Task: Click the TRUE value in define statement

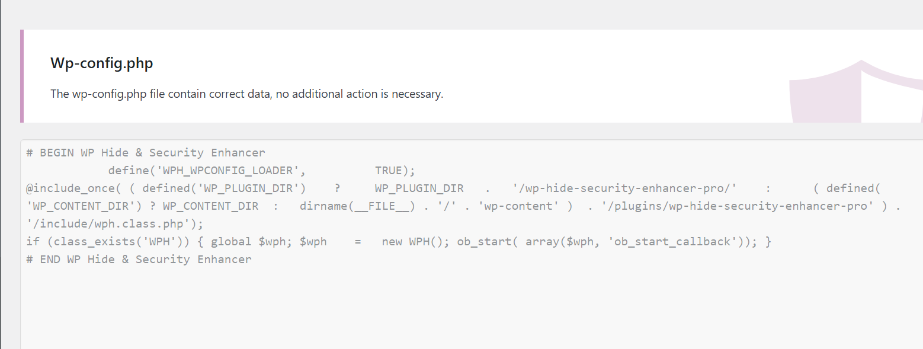Action: [x=388, y=171]
